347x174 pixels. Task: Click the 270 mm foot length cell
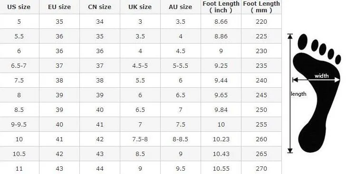[x=261, y=168]
